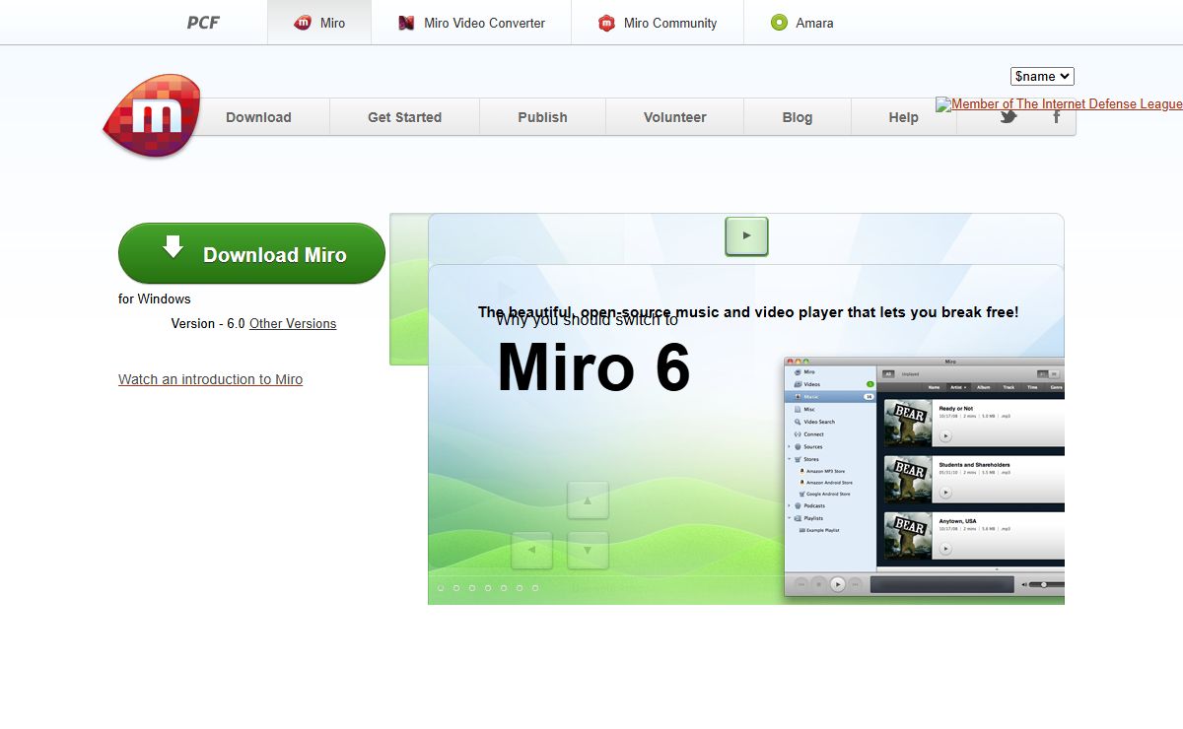Follow the Watch an introduction to Miro link
Viewport: 1183px width, 729px height.
point(210,379)
